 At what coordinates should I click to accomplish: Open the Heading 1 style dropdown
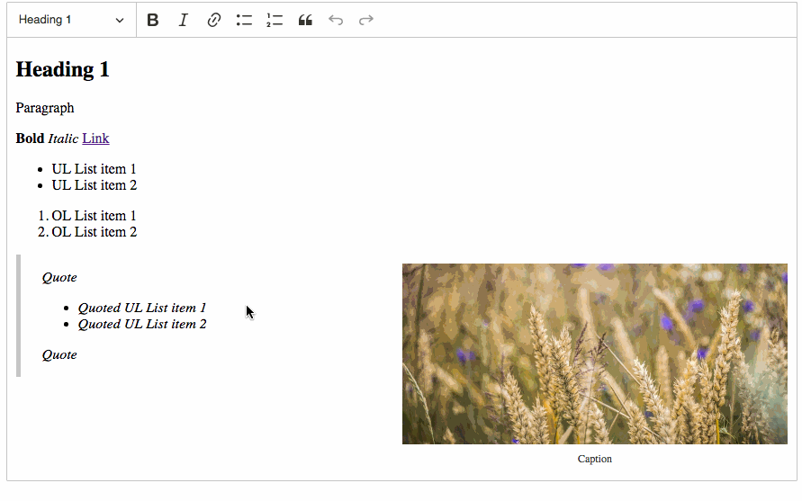click(x=71, y=20)
